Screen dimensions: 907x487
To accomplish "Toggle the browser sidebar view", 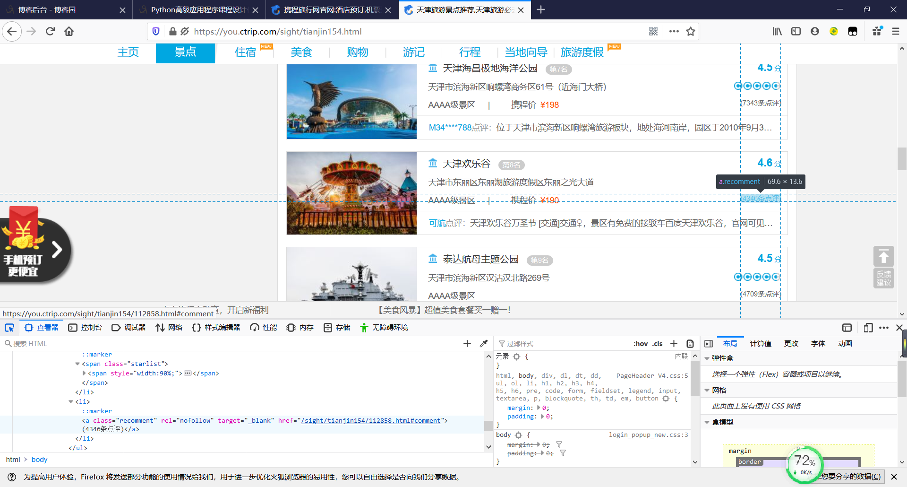I will pyautogui.click(x=796, y=32).
